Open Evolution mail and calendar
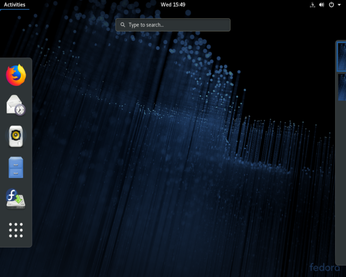 click(x=16, y=105)
